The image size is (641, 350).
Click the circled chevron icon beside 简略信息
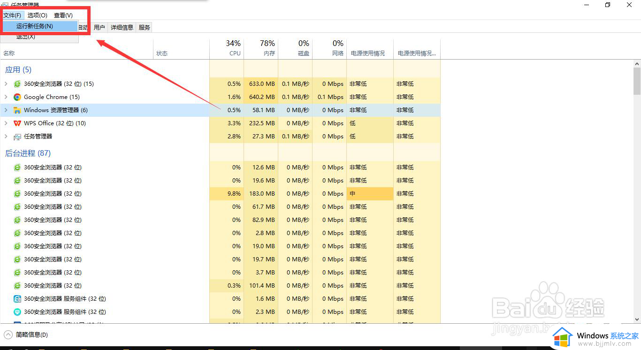click(8, 335)
